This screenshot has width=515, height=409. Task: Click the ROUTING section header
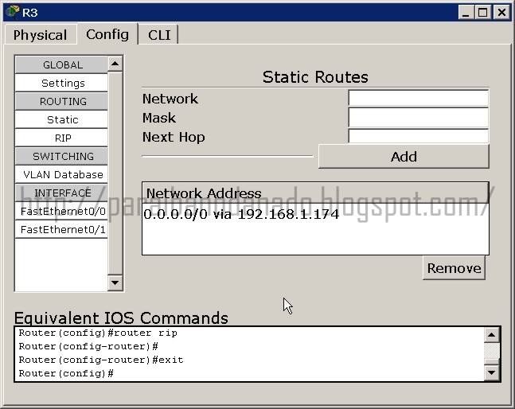(61, 101)
